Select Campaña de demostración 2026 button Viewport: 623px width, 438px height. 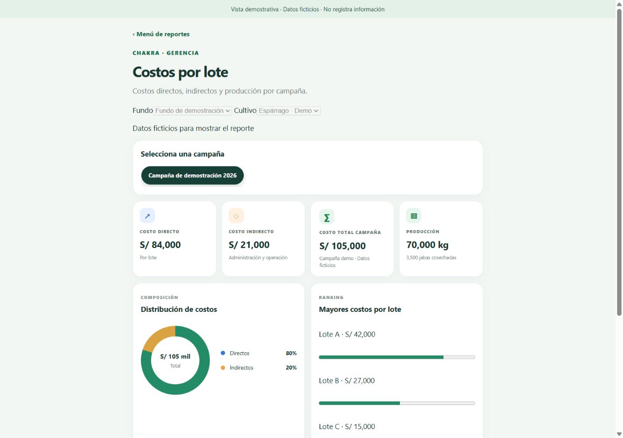[x=193, y=175]
